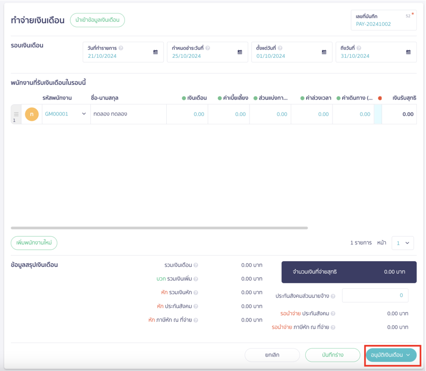Click the เลขที่บันทึก PAY-20241002 field
Screen dimensions: 426x371
tap(384, 20)
